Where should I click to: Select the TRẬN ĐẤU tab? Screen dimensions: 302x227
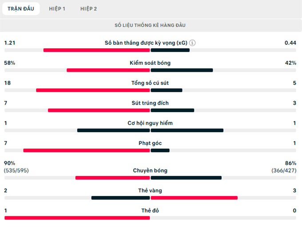[x=21, y=9]
